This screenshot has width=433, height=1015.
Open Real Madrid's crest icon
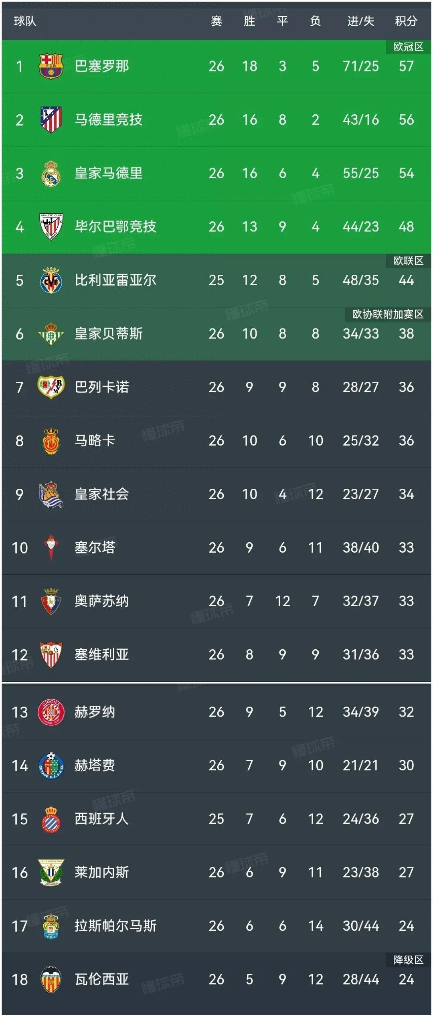(51, 173)
